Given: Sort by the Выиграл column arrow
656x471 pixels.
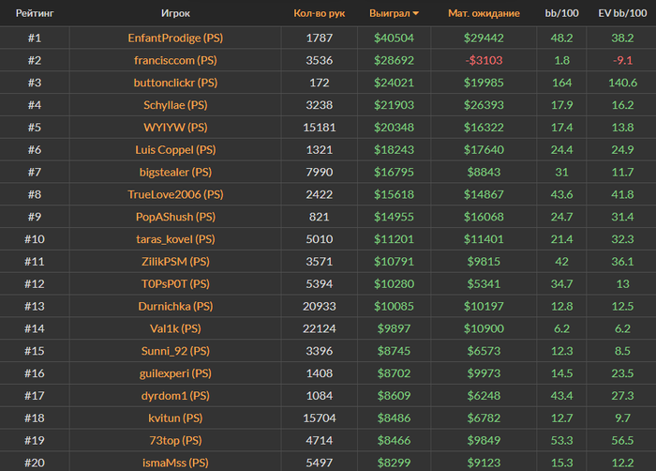Looking at the screenshot, I should tap(416, 14).
